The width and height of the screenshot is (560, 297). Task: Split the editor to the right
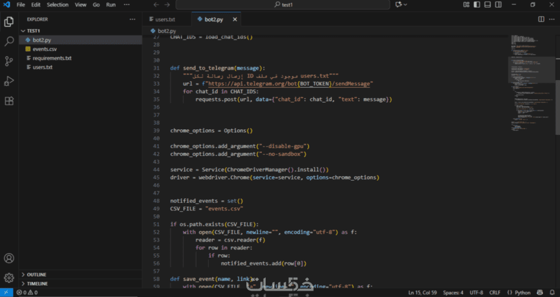pyautogui.click(x=541, y=19)
